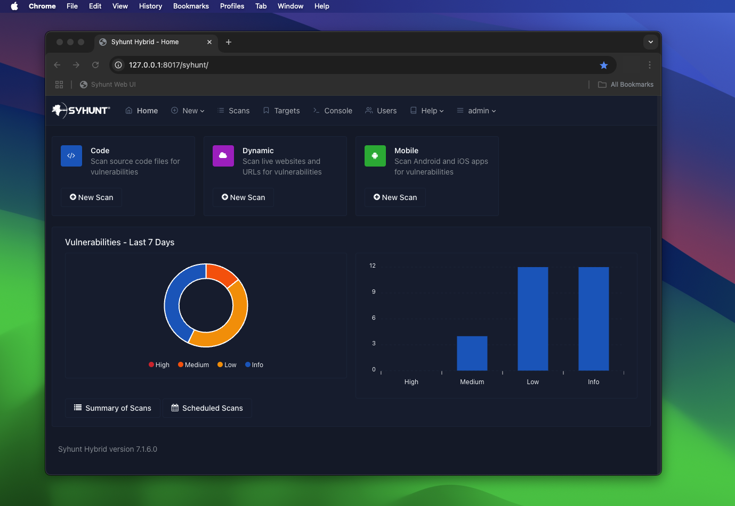The height and width of the screenshot is (506, 735).
Task: Toggle Low legend in donut chart
Action: point(227,365)
